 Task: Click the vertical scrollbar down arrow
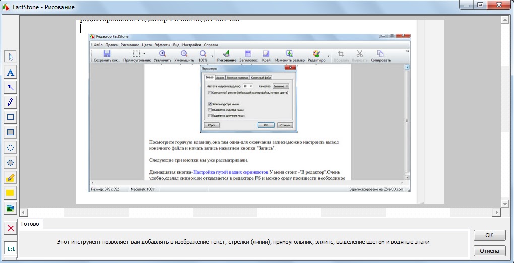coord(504,204)
